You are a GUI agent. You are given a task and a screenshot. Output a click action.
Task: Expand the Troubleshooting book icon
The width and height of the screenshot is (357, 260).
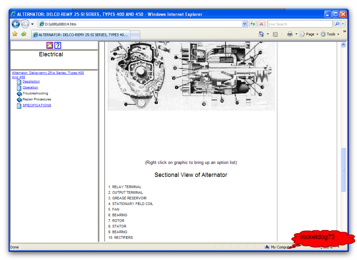(x=19, y=93)
